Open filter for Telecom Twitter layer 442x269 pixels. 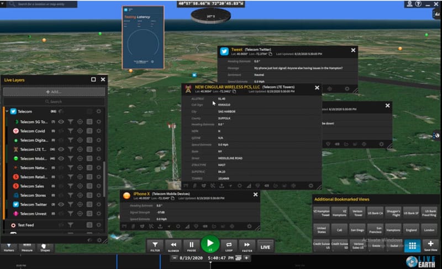(71, 204)
